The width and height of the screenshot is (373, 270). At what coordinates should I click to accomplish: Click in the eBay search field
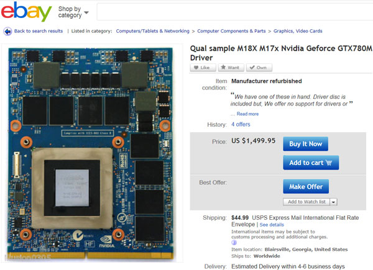pos(235,12)
